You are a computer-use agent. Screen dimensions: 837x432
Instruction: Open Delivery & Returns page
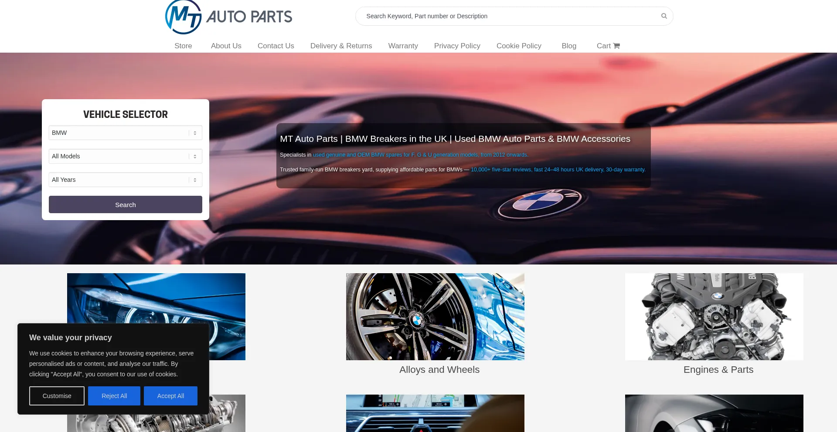(x=341, y=46)
